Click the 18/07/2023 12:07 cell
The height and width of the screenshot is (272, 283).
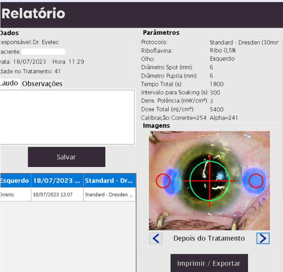(57, 194)
